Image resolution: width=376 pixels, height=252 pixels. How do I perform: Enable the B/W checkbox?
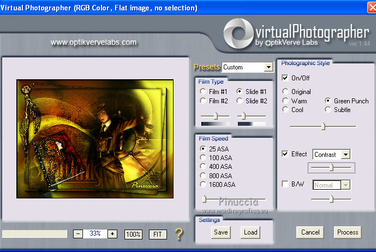click(x=285, y=184)
